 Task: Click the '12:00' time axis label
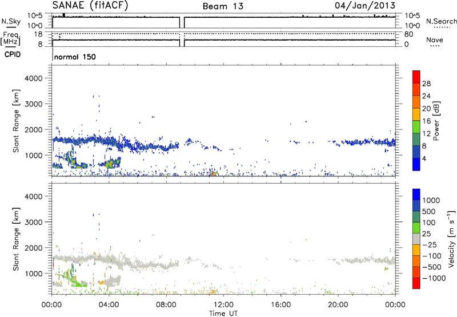coord(223,305)
